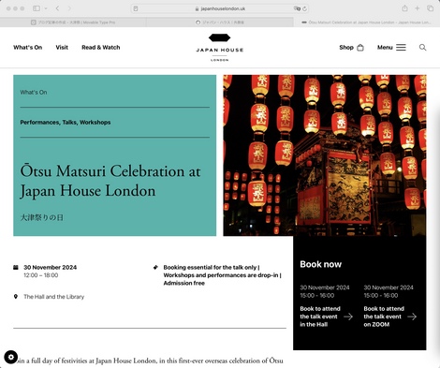Go back to the previous page
Screen dimensions: 440x368
[x=57, y=8]
